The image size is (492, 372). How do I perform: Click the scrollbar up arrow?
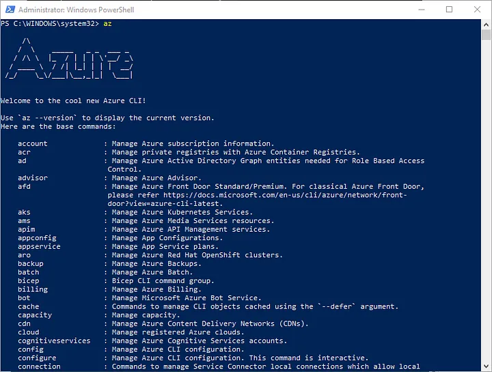[x=486, y=25]
